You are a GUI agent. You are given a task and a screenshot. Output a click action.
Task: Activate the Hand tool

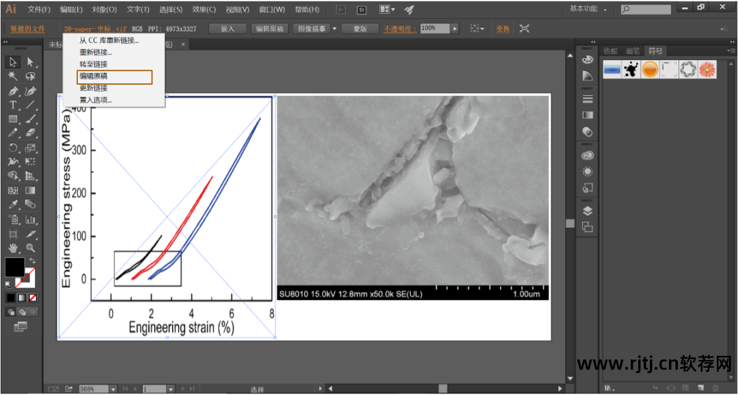point(13,247)
